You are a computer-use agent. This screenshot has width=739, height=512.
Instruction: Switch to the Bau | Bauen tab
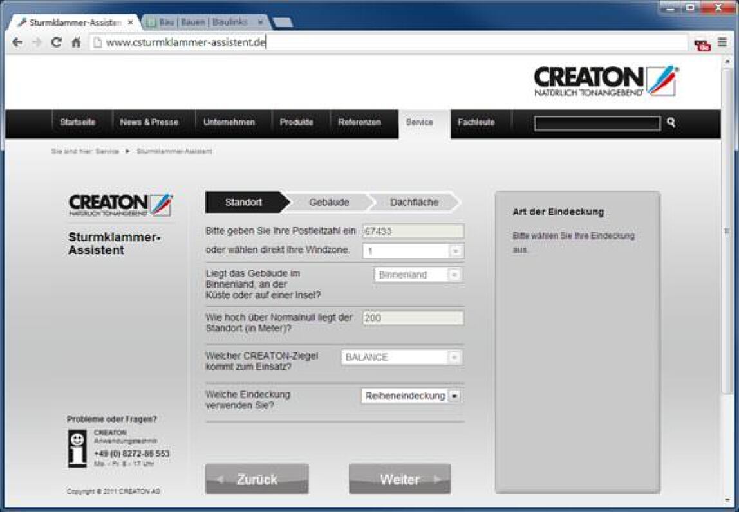click(x=203, y=22)
